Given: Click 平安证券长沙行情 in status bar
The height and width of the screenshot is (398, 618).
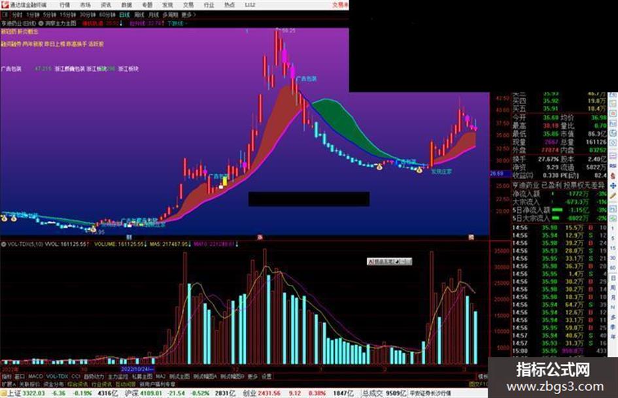Looking at the screenshot, I should coord(430,393).
